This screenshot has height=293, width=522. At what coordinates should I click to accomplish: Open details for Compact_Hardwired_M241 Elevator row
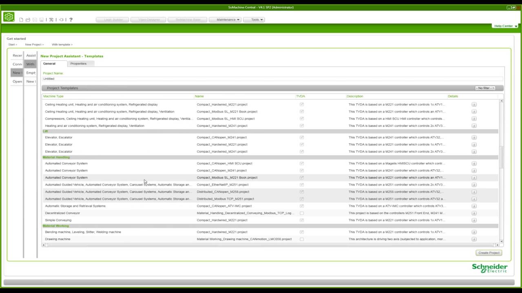(x=474, y=152)
